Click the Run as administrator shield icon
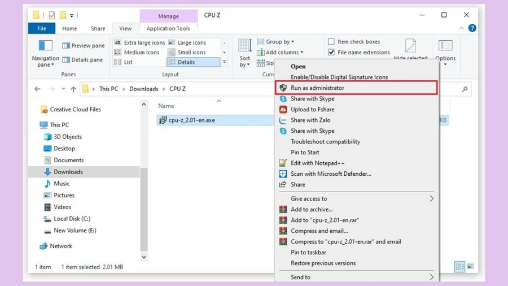Image resolution: width=508 pixels, height=286 pixels. (283, 88)
